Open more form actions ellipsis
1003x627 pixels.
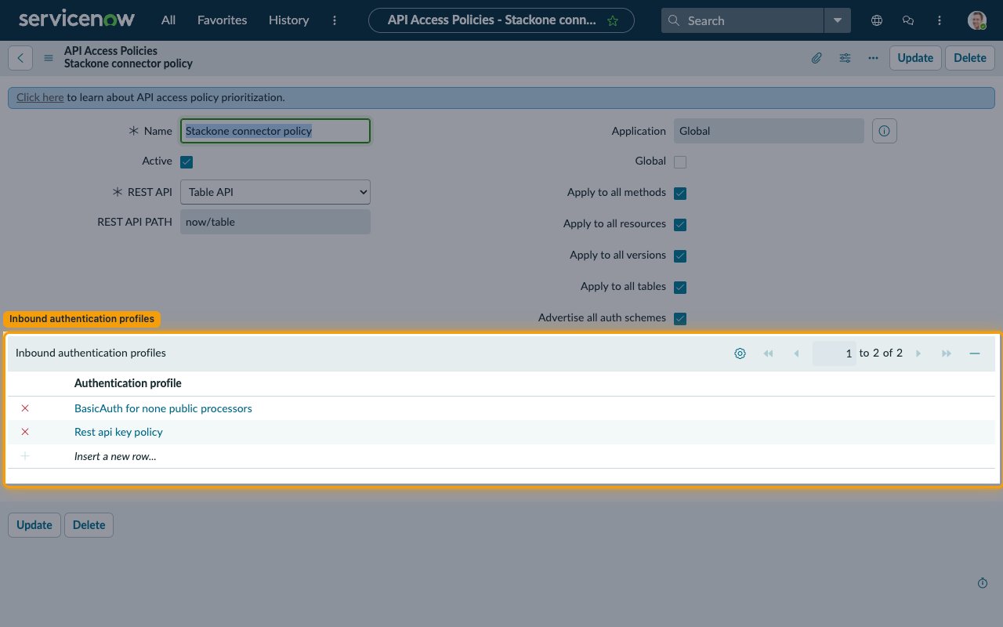873,58
